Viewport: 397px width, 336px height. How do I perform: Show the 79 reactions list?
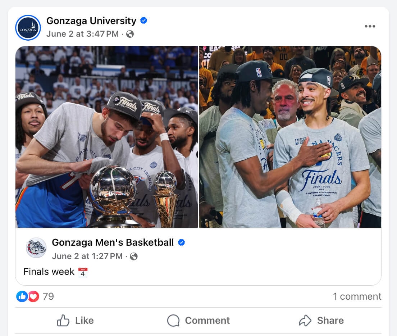tap(48, 296)
